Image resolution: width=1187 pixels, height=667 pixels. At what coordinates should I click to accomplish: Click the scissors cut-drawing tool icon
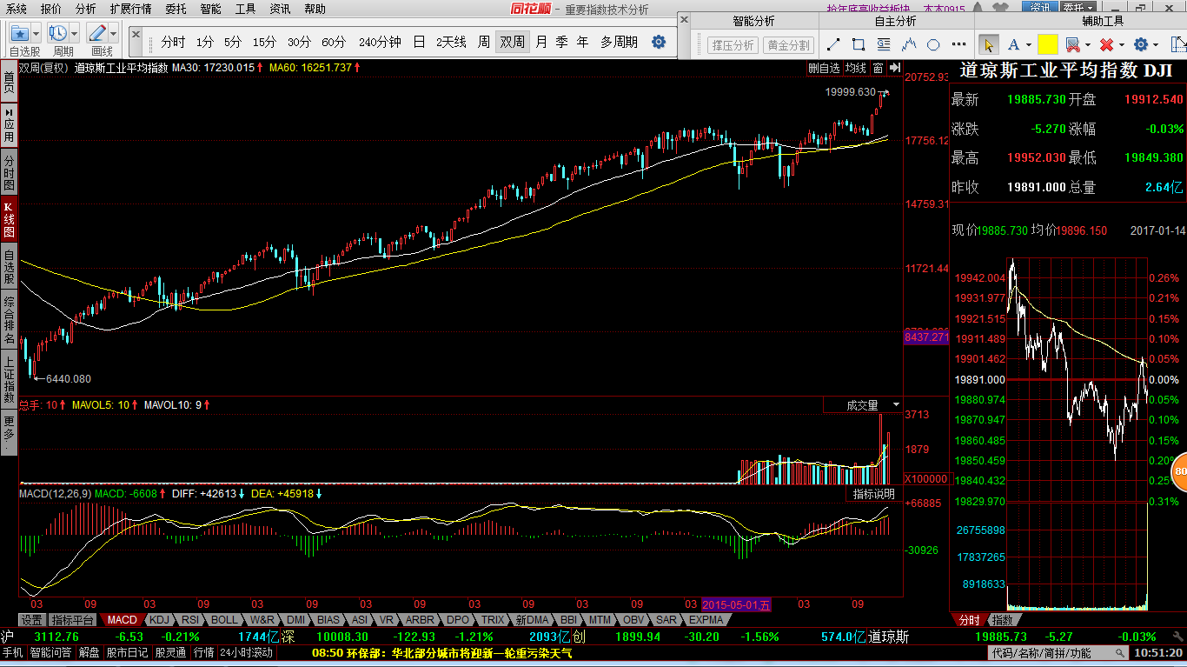1072,44
